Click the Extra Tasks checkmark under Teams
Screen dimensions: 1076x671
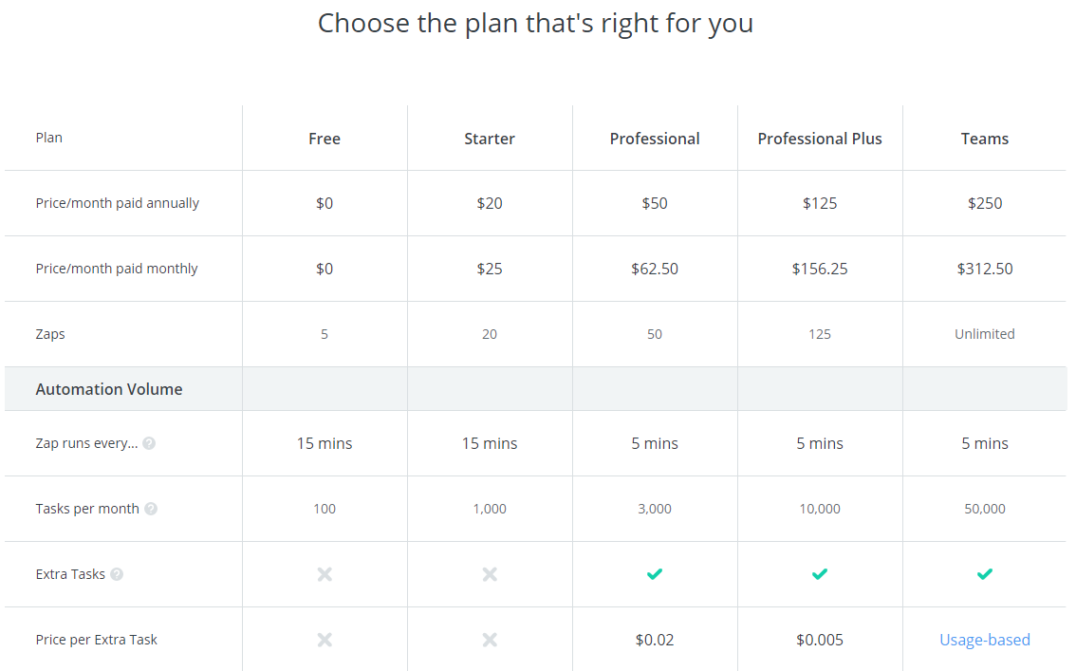tap(985, 573)
